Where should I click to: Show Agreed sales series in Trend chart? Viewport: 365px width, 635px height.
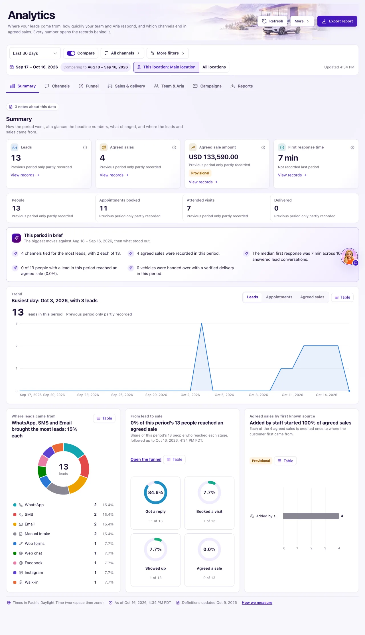click(312, 297)
